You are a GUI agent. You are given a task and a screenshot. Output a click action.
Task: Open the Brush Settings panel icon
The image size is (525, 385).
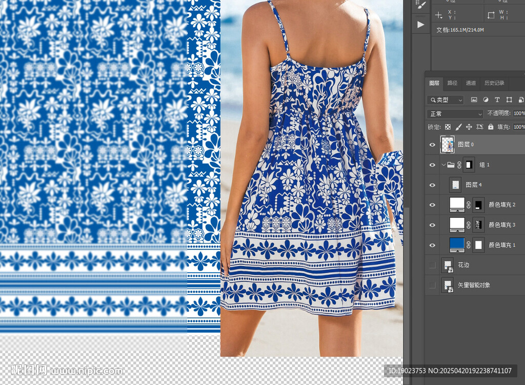tap(421, 5)
